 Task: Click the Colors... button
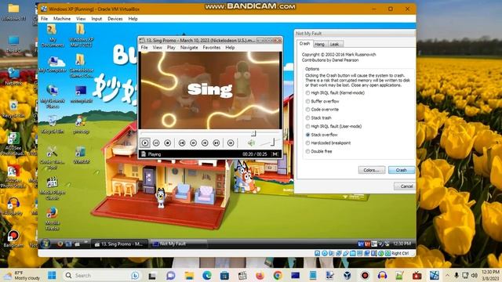371,170
